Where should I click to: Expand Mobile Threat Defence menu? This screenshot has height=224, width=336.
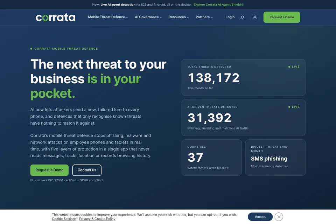[108, 17]
